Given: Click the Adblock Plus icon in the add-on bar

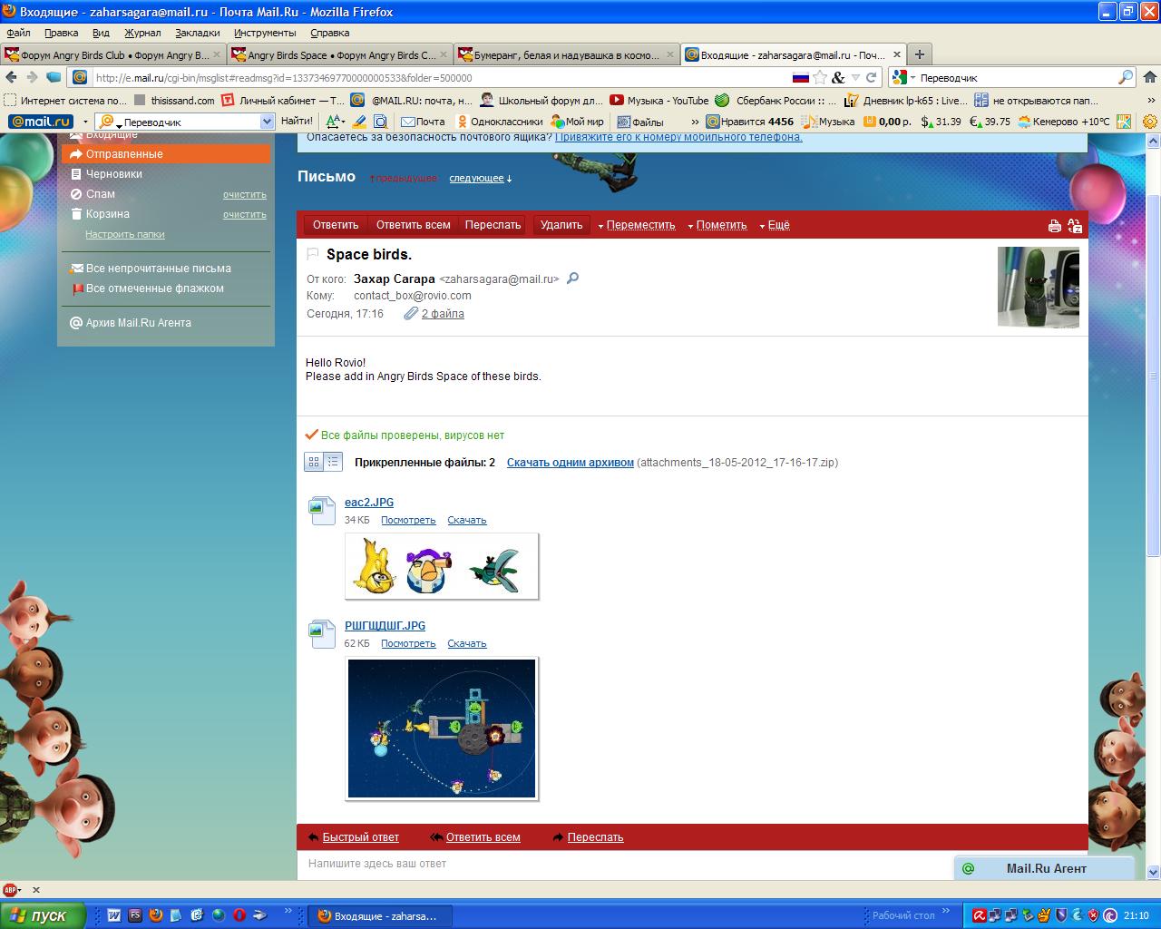Looking at the screenshot, I should point(12,890).
